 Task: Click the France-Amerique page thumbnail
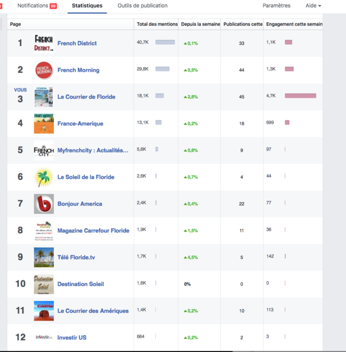click(44, 123)
